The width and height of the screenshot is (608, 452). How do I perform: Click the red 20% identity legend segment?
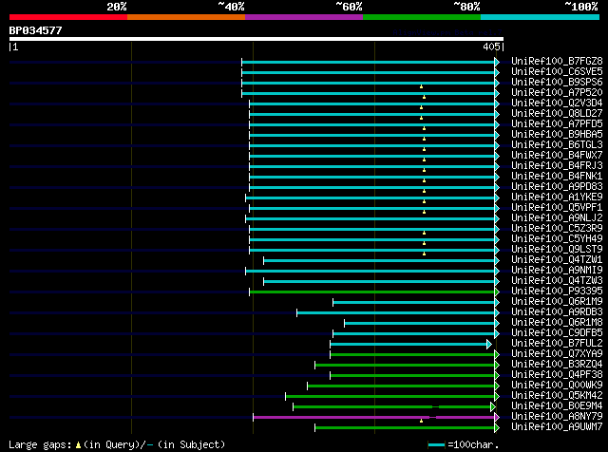[68, 17]
